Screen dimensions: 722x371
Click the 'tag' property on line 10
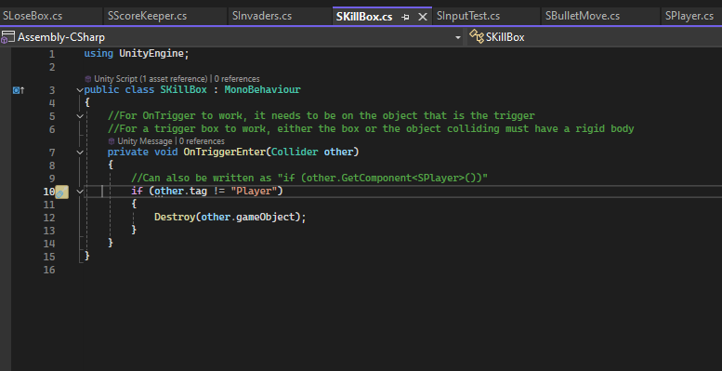click(x=199, y=191)
